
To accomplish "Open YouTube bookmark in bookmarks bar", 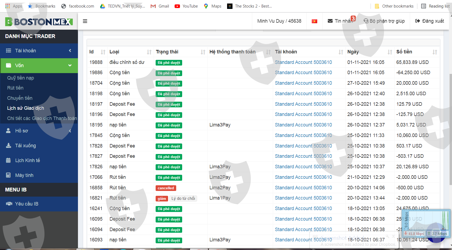I will pyautogui.click(x=186, y=6).
